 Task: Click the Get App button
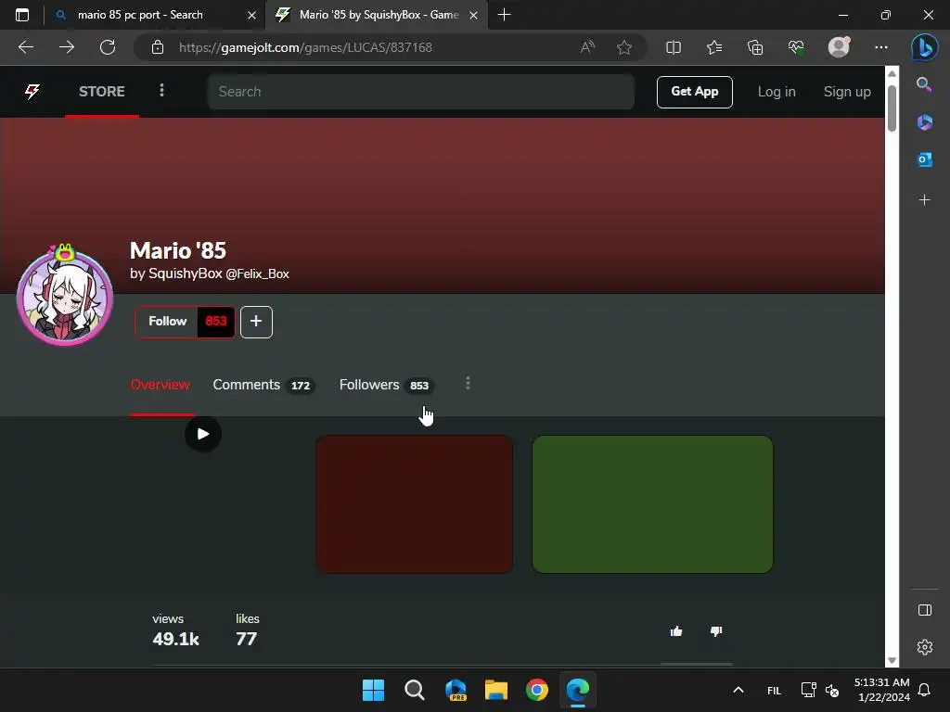(x=694, y=92)
